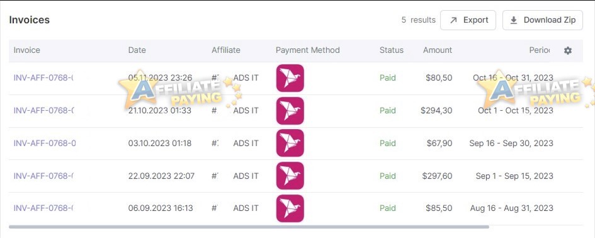Click the Download Zip arrow icon
The width and height of the screenshot is (595, 238).
click(513, 20)
